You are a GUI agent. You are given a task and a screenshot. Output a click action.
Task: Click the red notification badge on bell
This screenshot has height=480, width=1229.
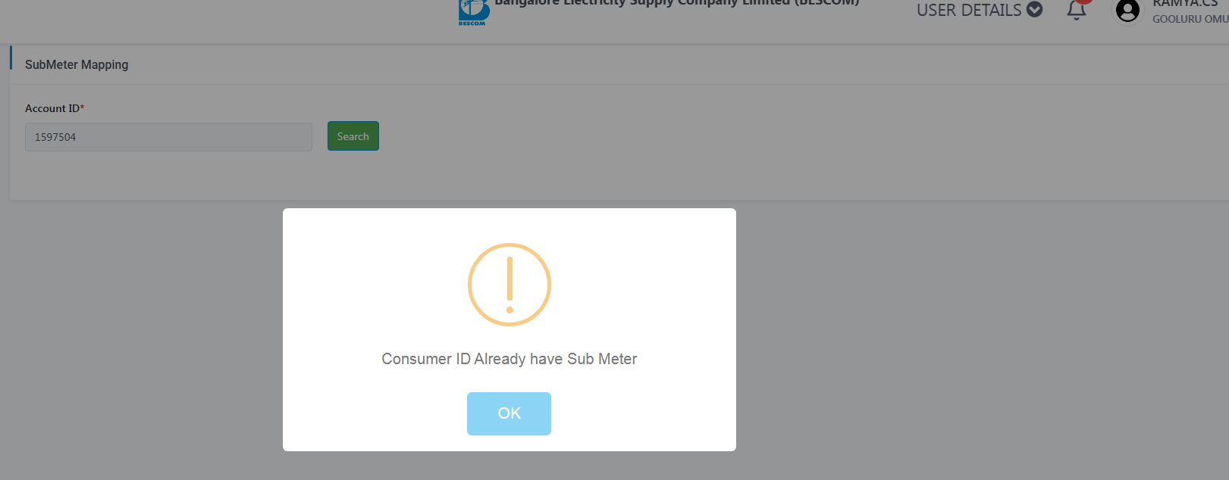click(1084, 2)
